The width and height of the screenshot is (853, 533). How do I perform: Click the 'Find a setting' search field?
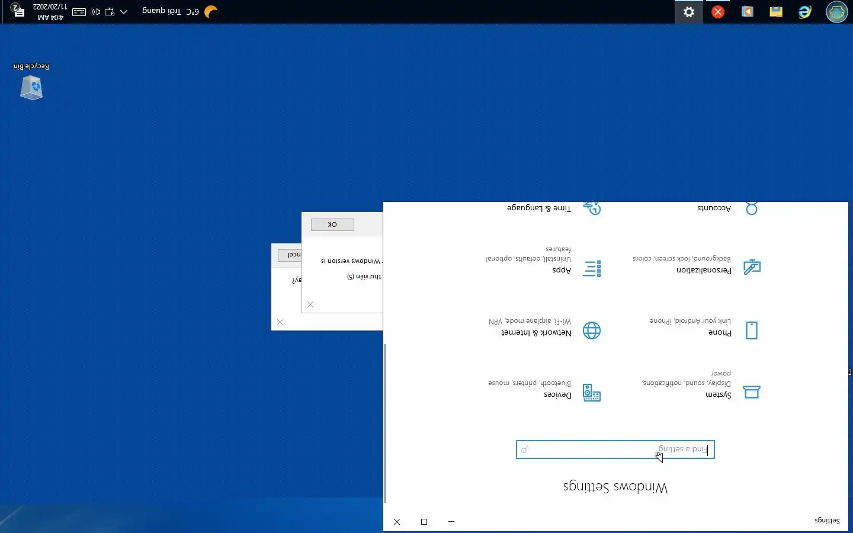[615, 449]
